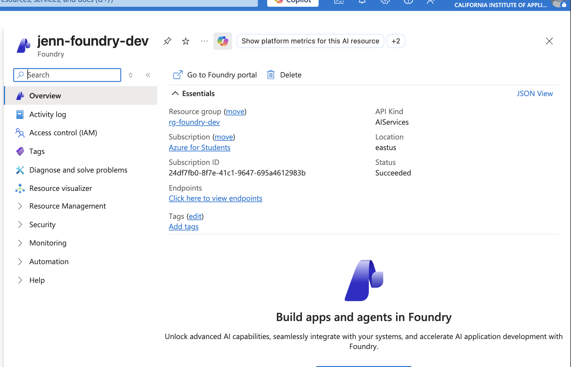Click move link next to Resource group
Viewport: 571px width, 367px height.
235,112
